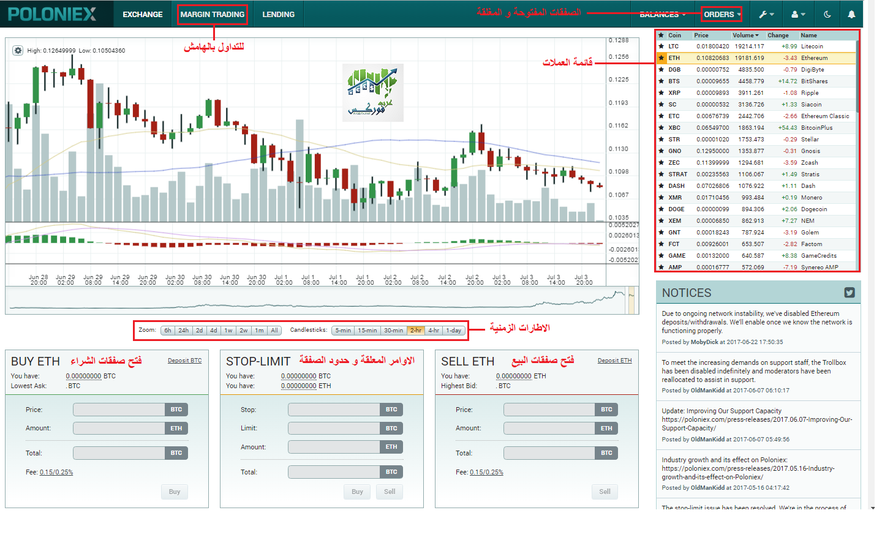882x551 pixels.
Task: Sort market list by Name column
Action: (809, 36)
